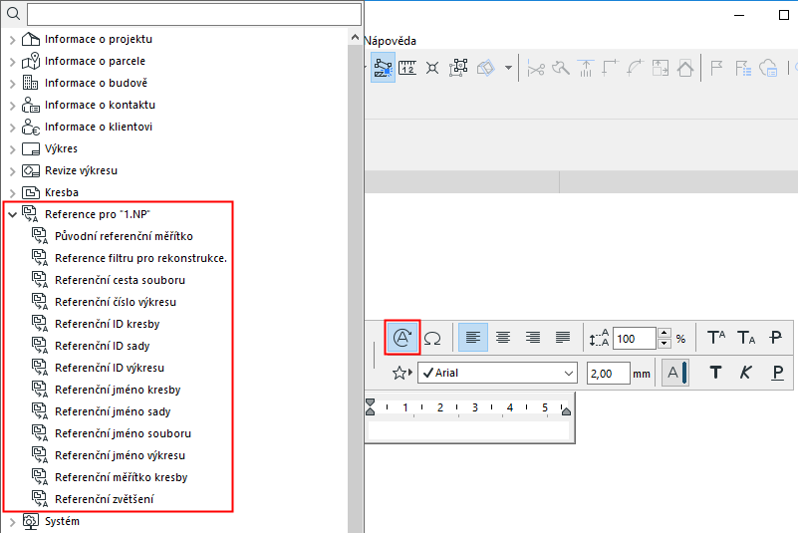Toggle italic text formatting K
This screenshot has height=533, width=798.
[x=745, y=373]
